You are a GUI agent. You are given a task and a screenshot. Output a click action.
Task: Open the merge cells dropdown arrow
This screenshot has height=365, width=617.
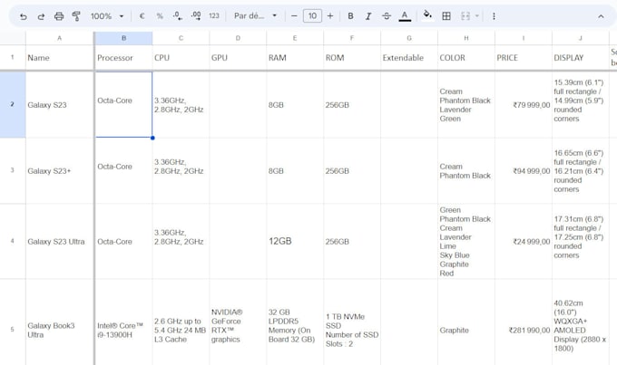click(477, 16)
